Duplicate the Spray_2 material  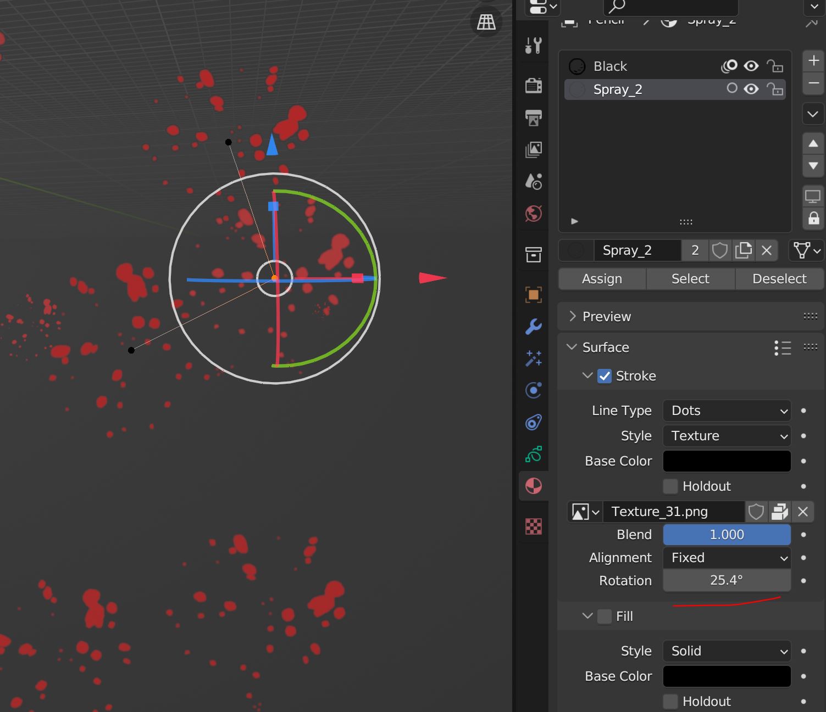(743, 250)
